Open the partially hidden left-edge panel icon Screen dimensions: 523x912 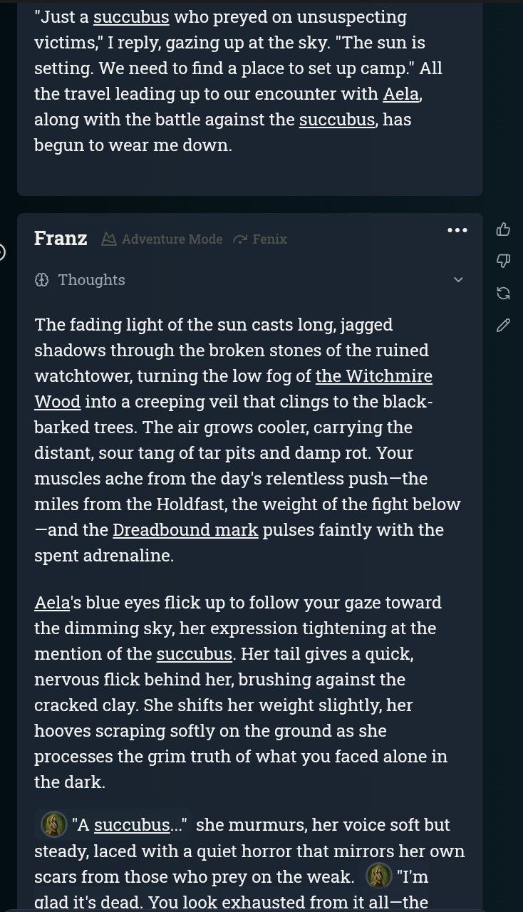pyautogui.click(x=2, y=252)
